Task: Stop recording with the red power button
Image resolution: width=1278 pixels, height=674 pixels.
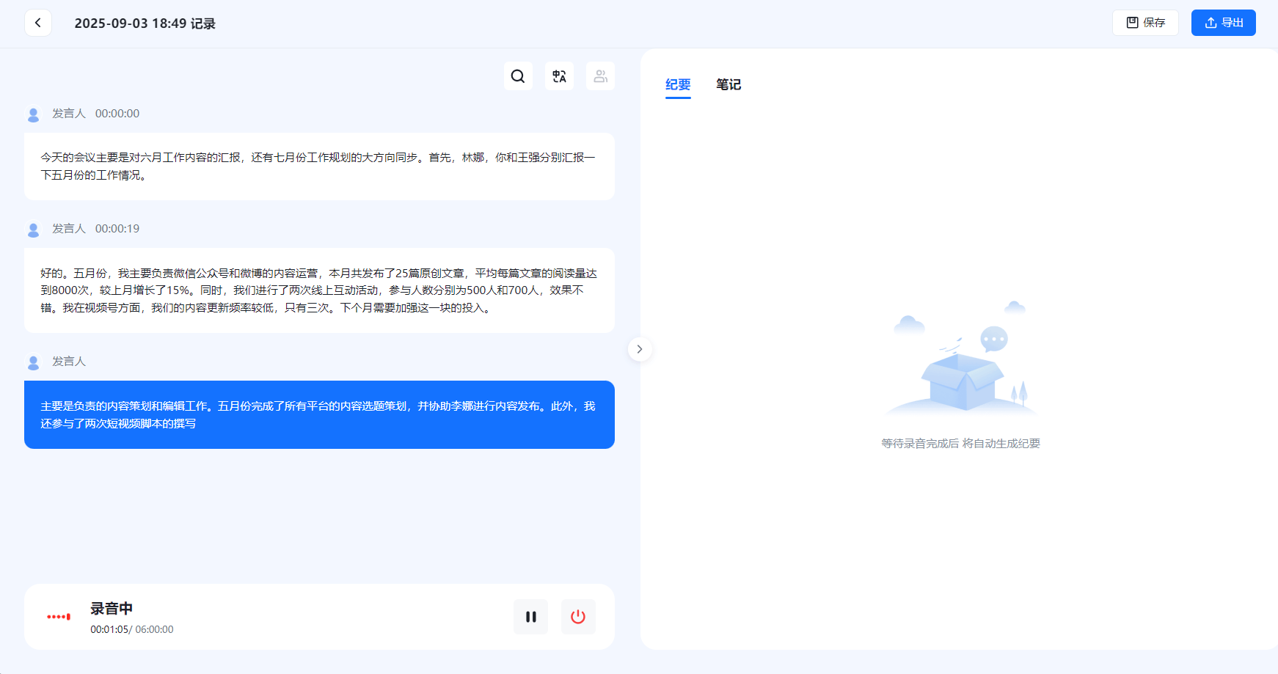Action: coord(578,617)
